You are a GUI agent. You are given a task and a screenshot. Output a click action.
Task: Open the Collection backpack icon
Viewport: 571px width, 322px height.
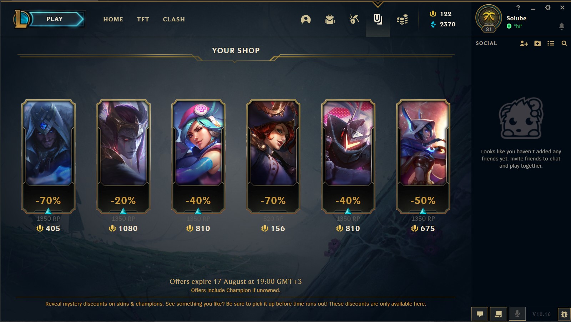(330, 19)
